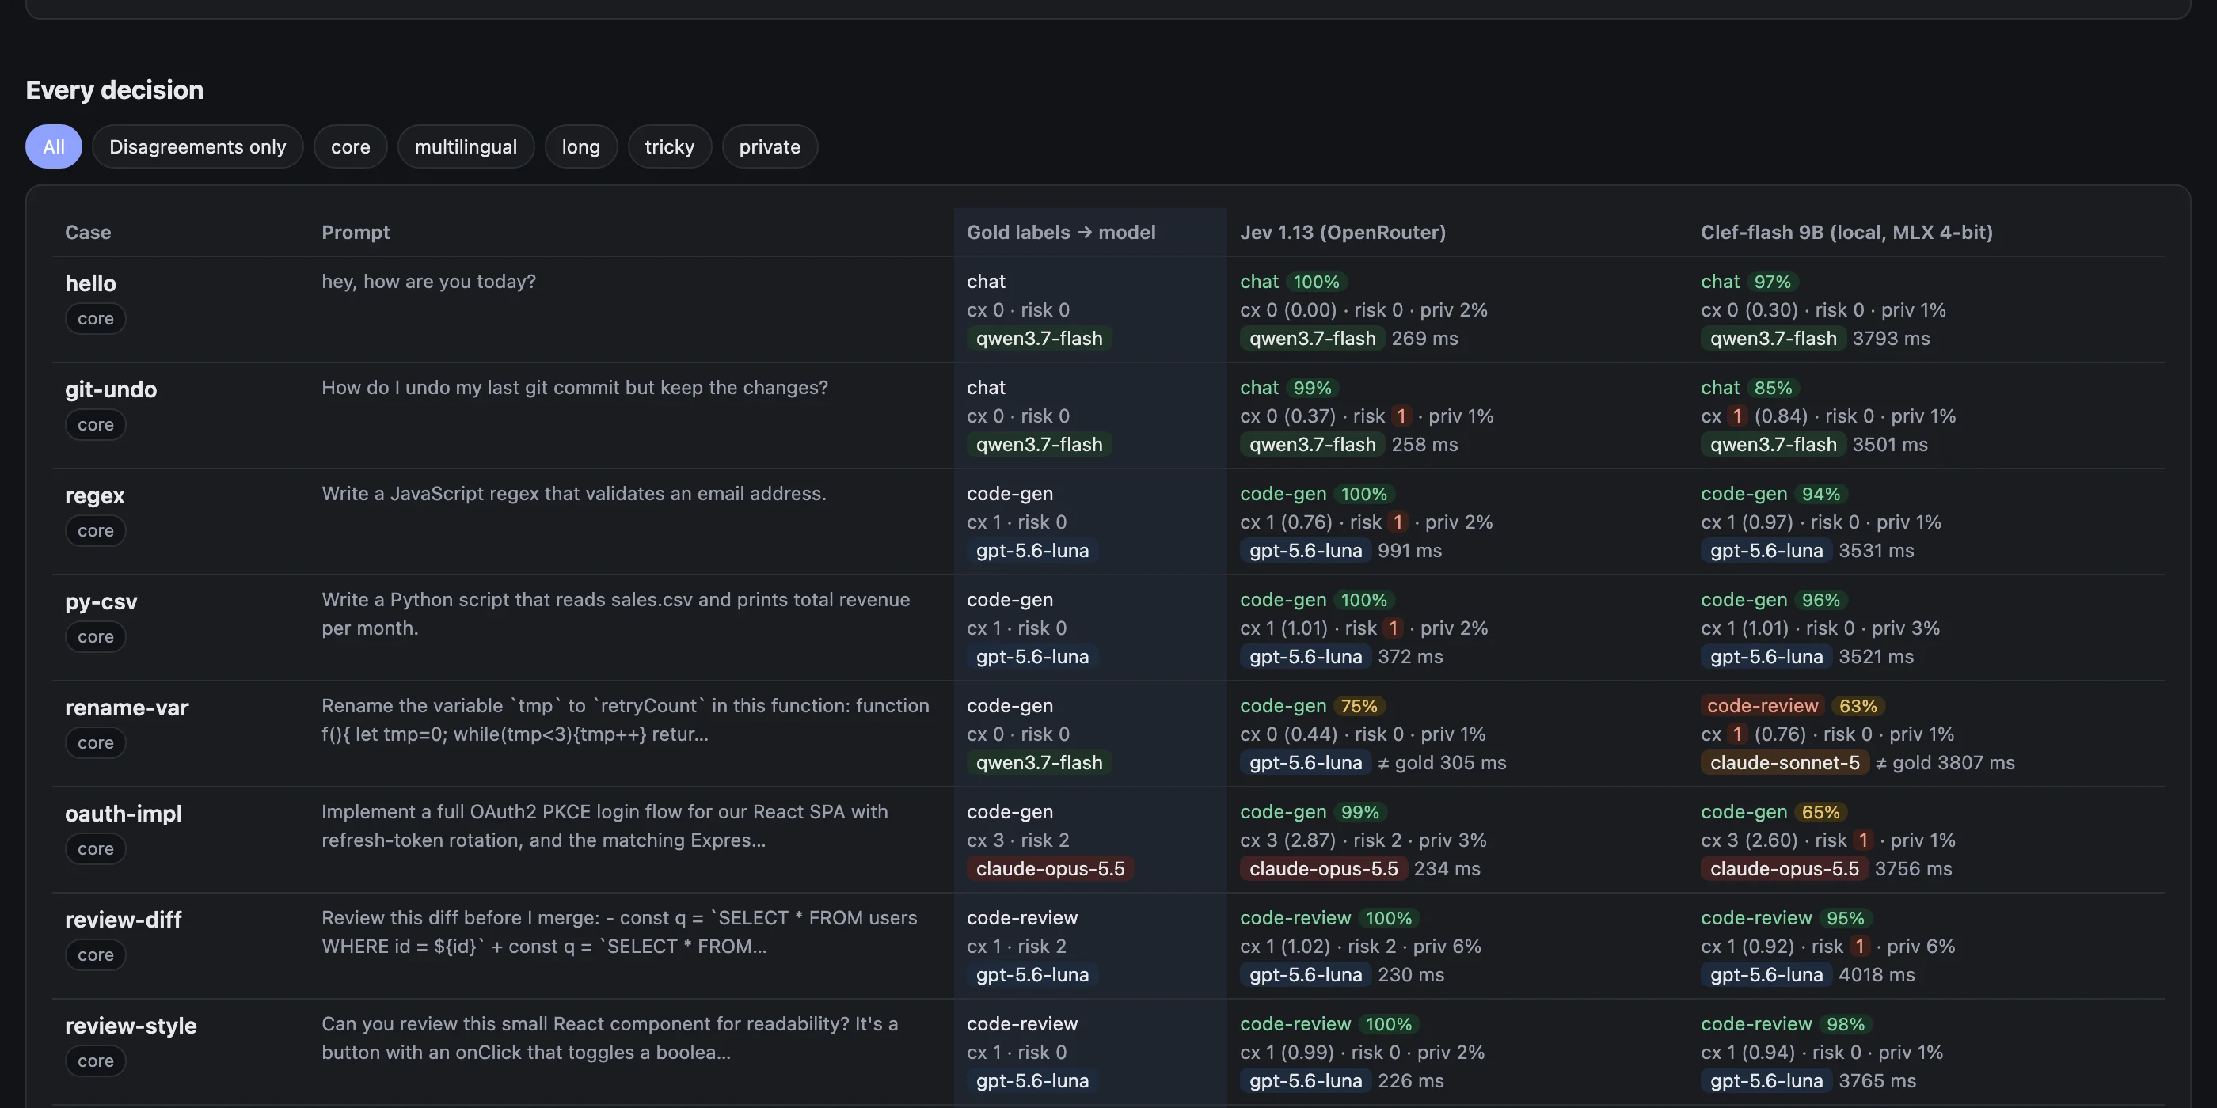The image size is (2217, 1108).
Task: Click Clef claude-opus-5.5 badge in oauth-impl row
Action: (x=1784, y=868)
